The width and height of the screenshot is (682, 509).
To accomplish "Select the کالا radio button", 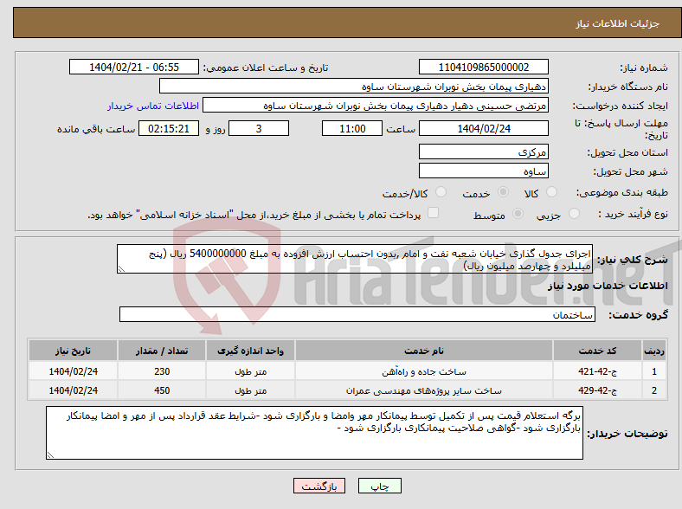I will pos(551,192).
